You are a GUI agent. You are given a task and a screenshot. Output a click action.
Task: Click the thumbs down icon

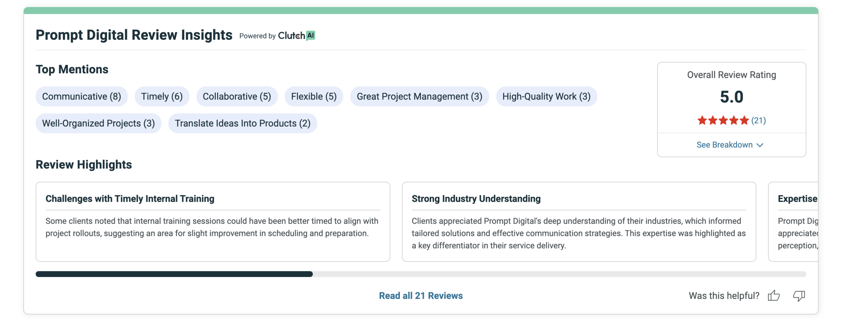click(799, 296)
